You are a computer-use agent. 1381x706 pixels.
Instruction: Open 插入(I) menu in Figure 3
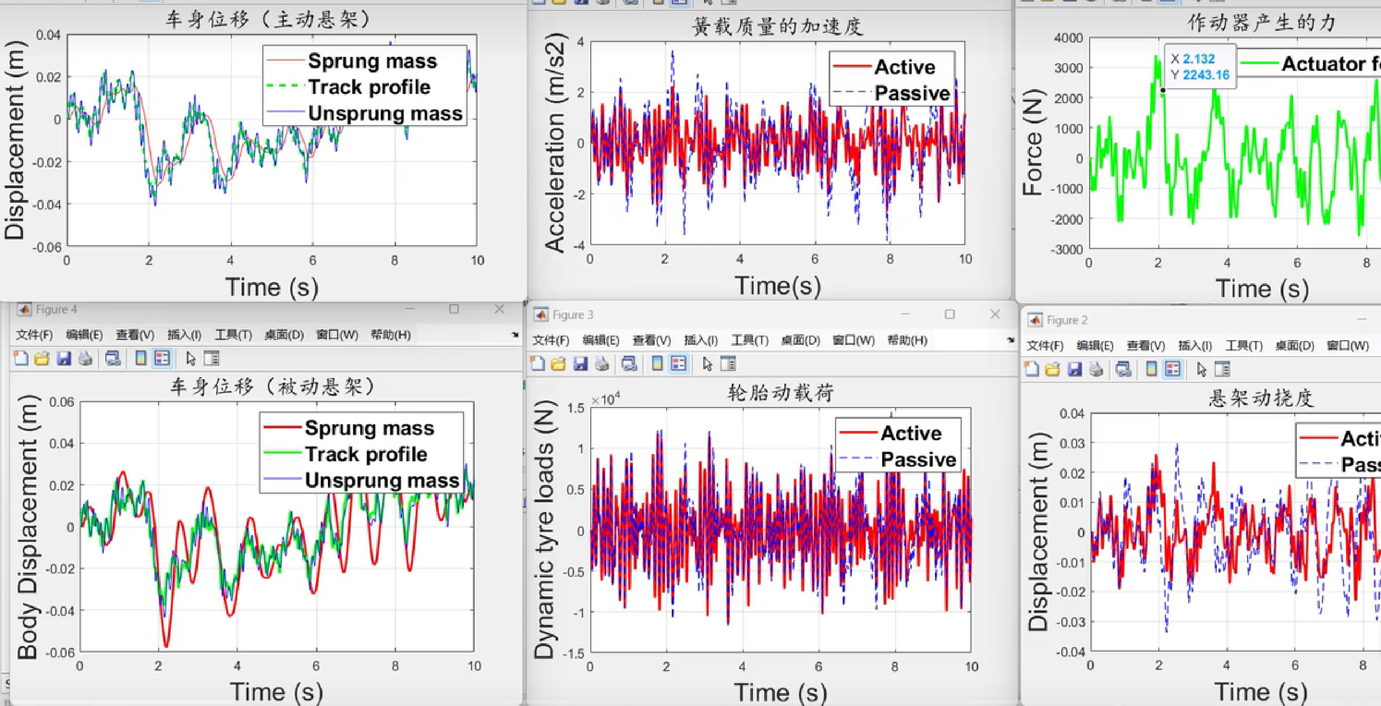(700, 340)
